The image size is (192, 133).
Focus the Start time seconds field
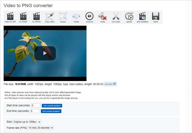(x=36, y=106)
